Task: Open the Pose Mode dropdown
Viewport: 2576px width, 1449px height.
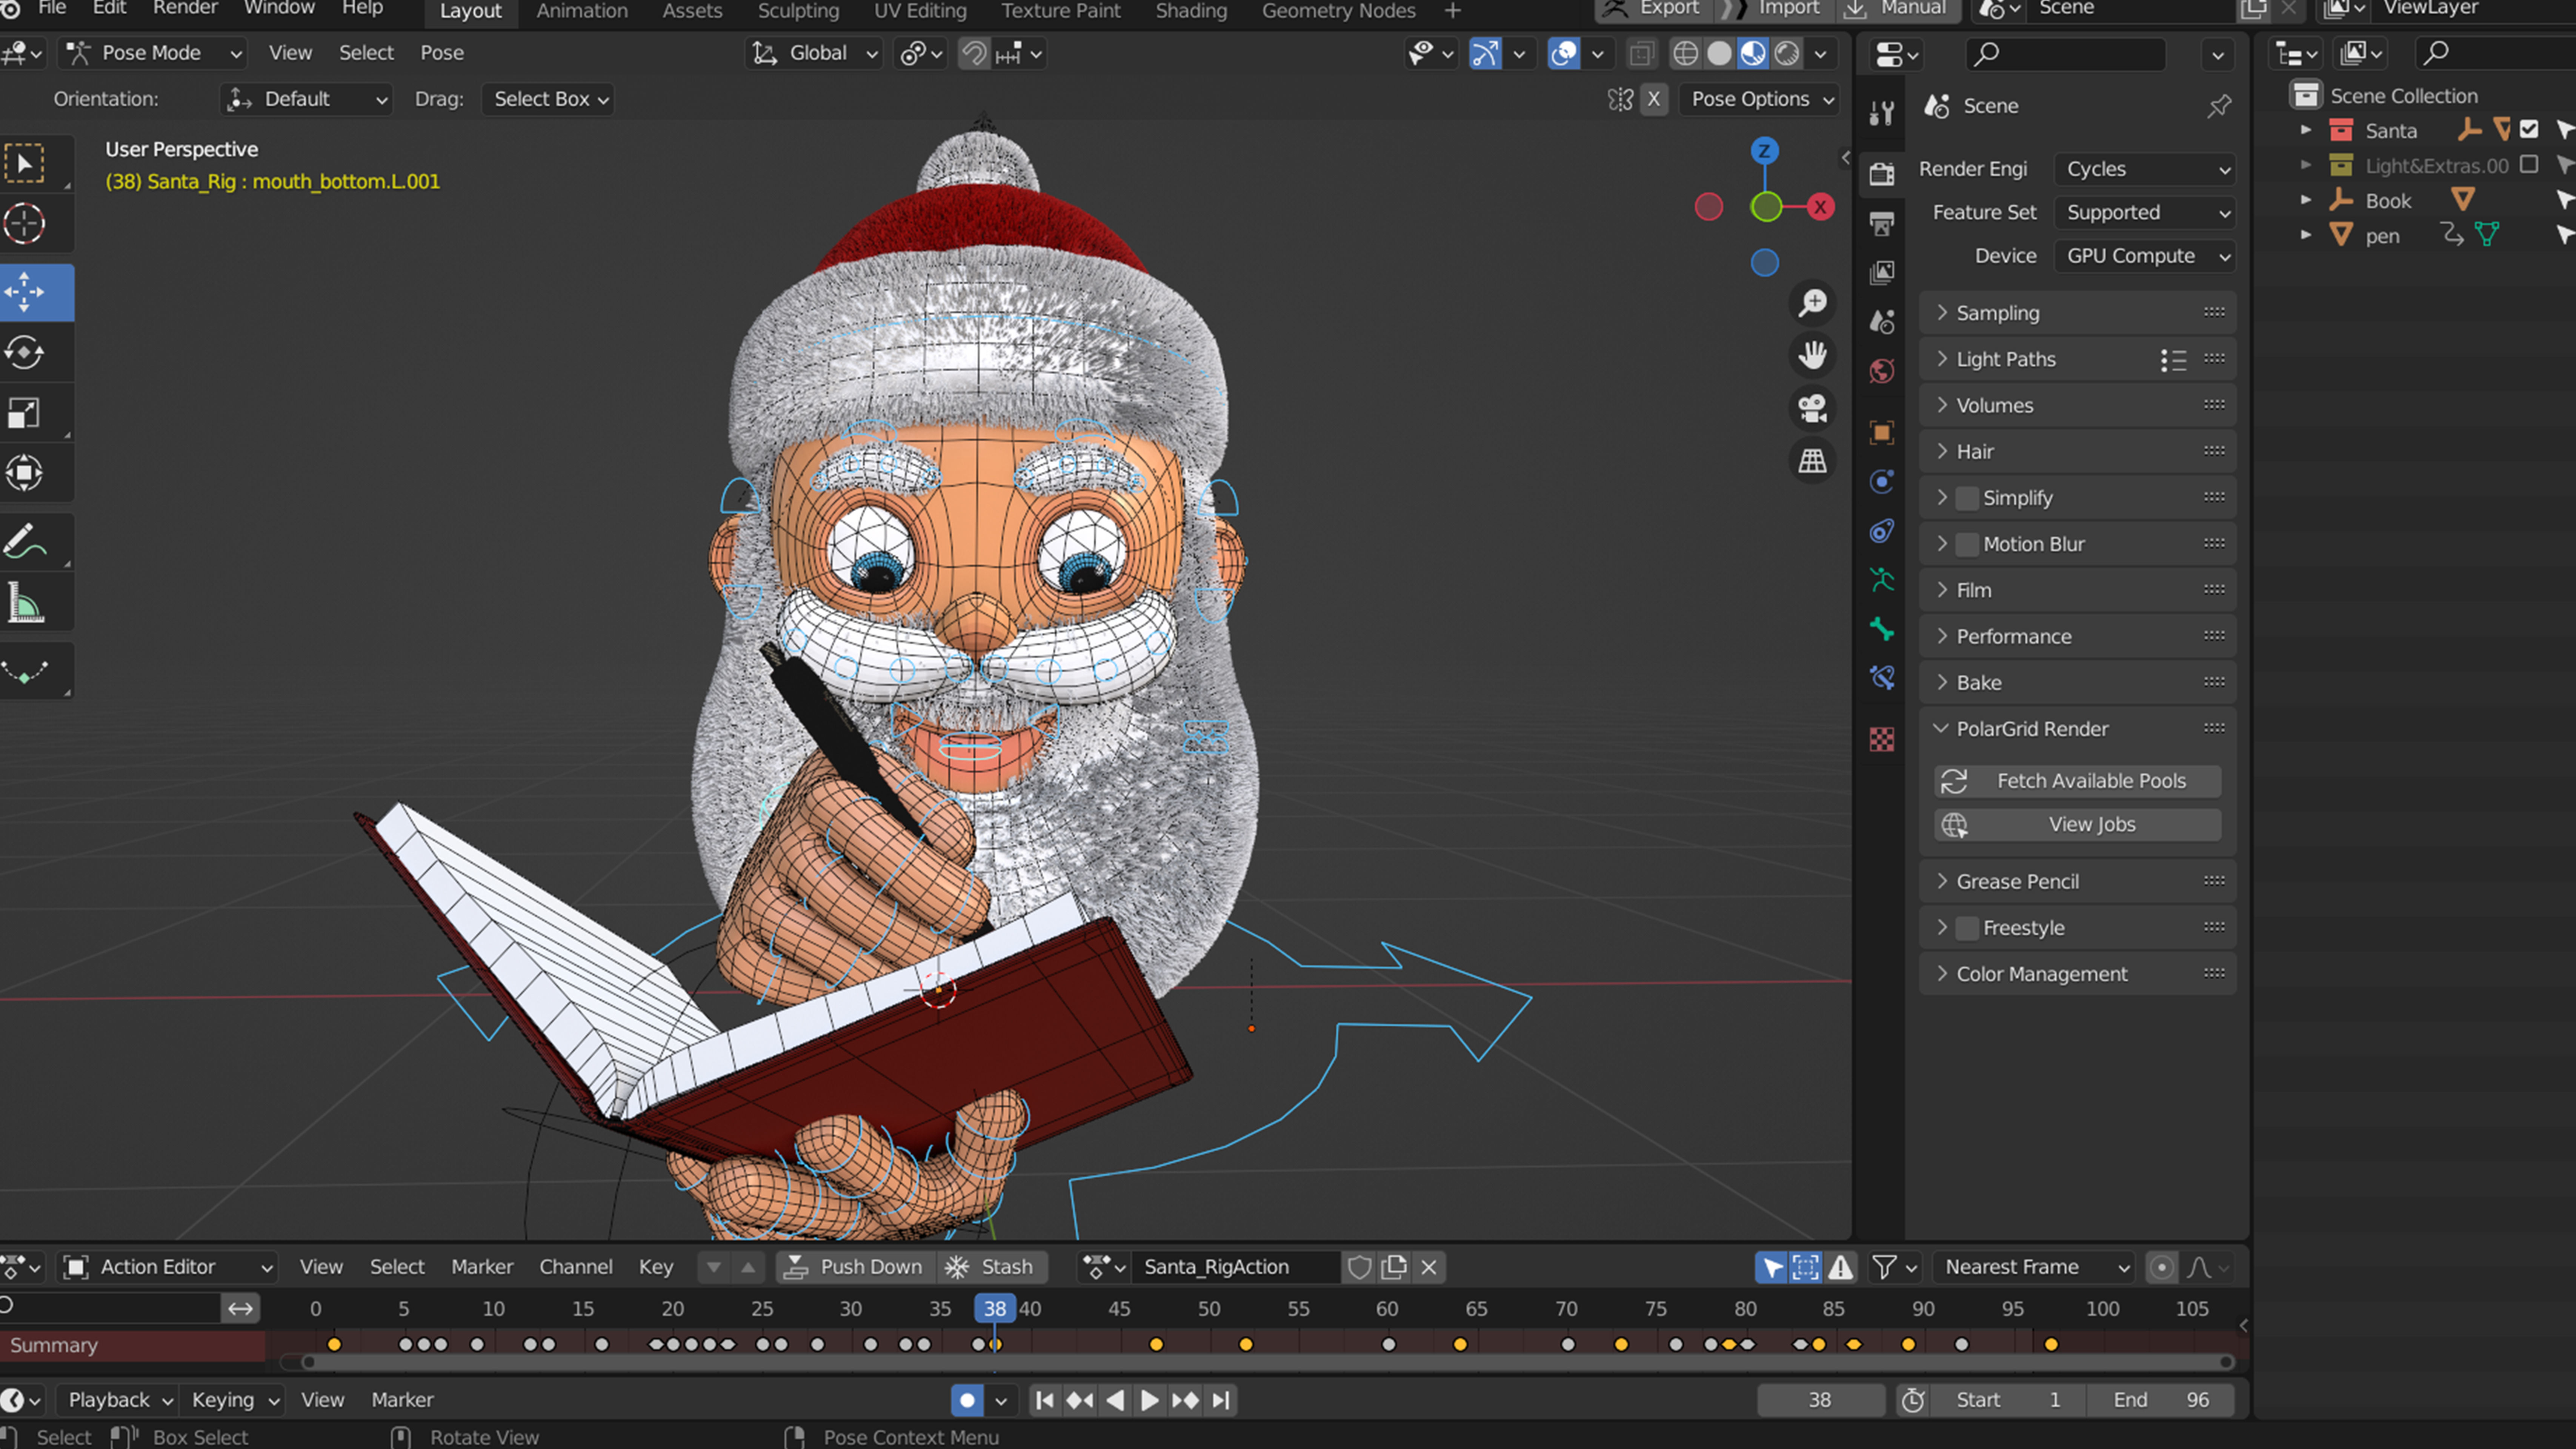Action: point(153,53)
